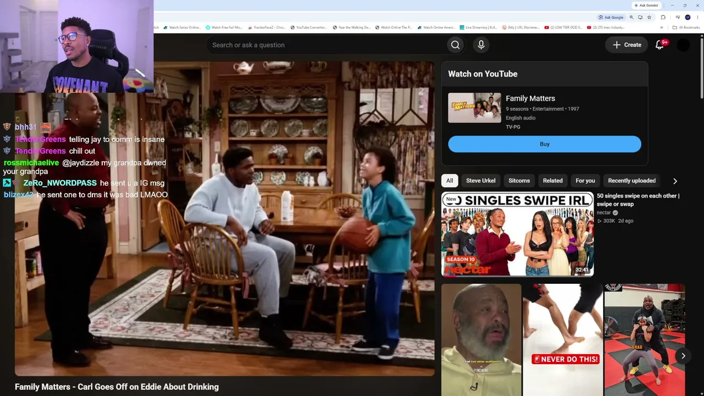Click the Ask Google lens button
The height and width of the screenshot is (396, 704).
pos(611,17)
